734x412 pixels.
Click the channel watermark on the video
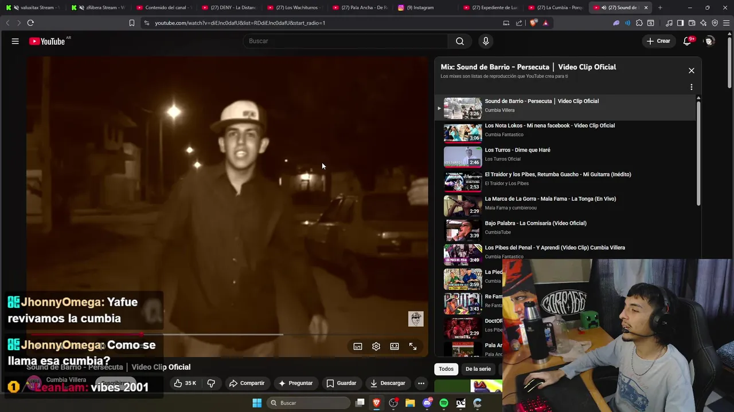coord(416,319)
